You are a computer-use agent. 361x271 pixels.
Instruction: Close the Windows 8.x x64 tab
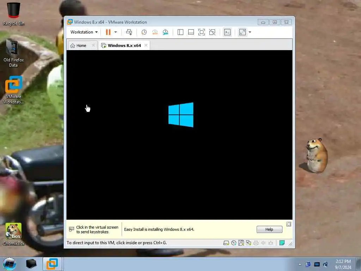point(146,46)
